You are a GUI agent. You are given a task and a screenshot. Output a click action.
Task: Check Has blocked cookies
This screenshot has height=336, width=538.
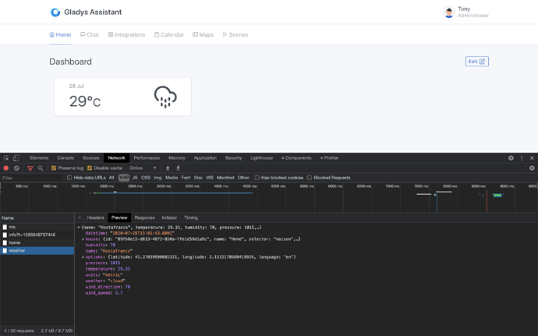[x=257, y=178]
